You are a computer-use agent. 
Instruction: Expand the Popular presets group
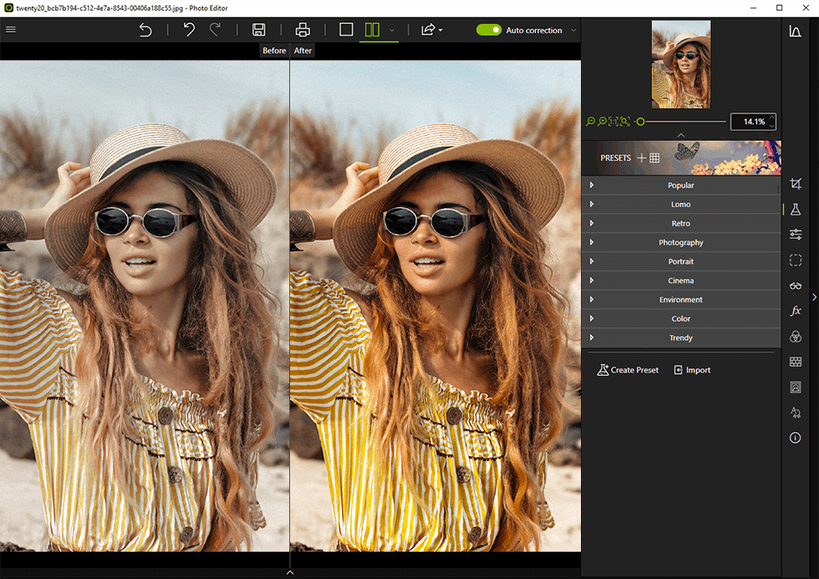point(681,185)
